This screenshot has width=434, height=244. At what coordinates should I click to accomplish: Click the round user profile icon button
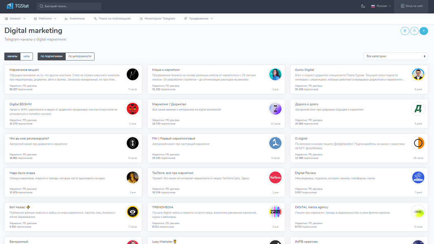pyautogui.click(x=414, y=31)
